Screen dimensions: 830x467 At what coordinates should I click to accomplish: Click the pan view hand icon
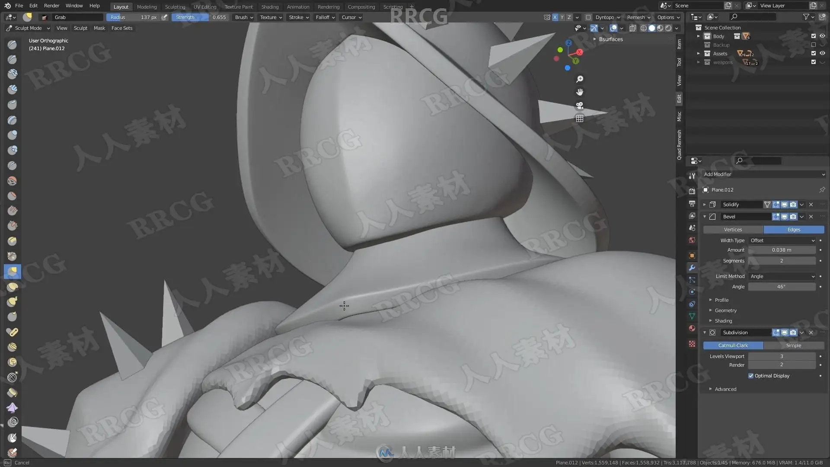(580, 92)
